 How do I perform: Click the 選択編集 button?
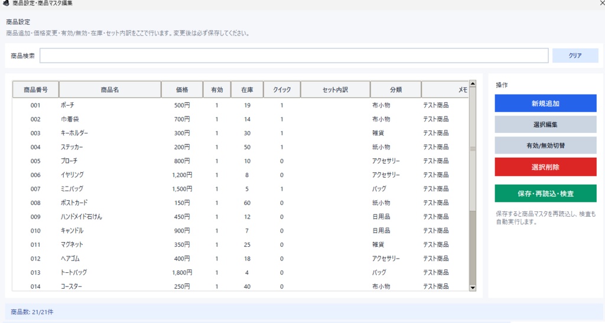545,125
